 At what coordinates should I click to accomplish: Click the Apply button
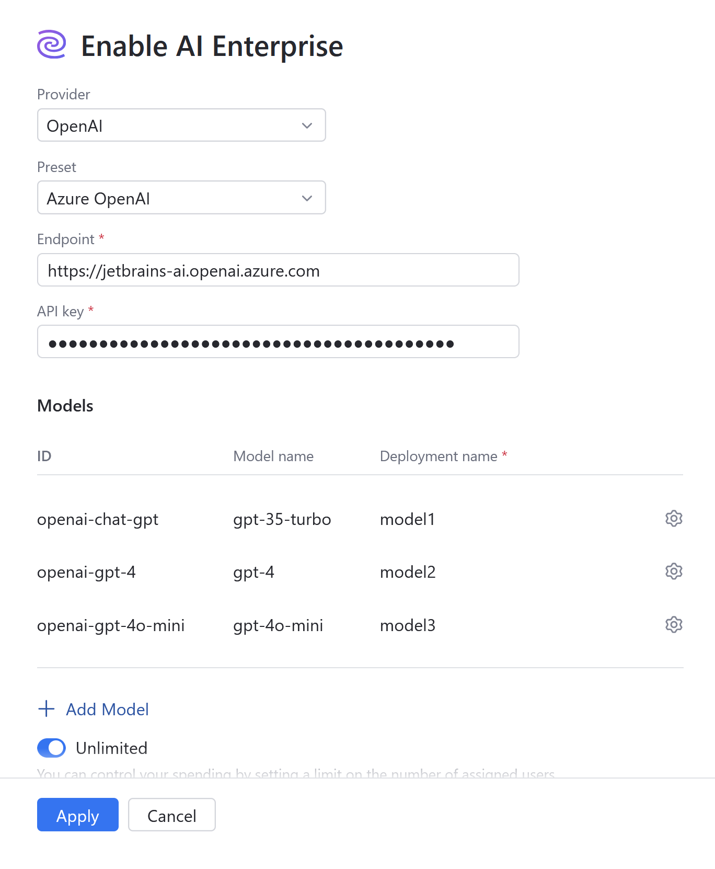(77, 815)
